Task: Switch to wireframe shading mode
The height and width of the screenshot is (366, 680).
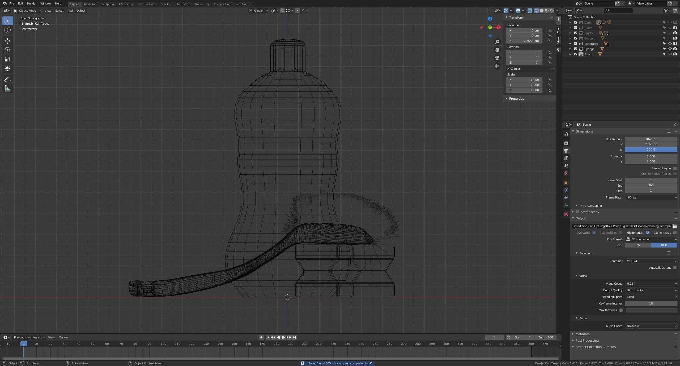Action: click(x=536, y=11)
